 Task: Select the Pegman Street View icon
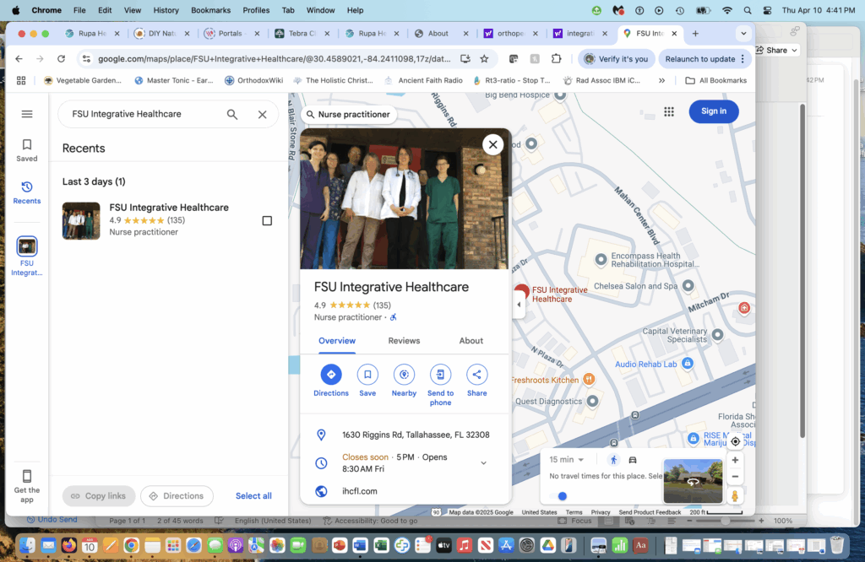[735, 496]
